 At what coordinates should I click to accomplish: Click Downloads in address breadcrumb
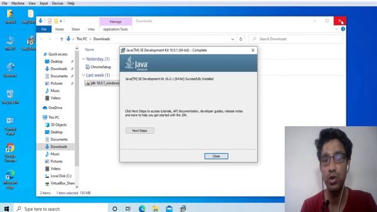[101, 39]
